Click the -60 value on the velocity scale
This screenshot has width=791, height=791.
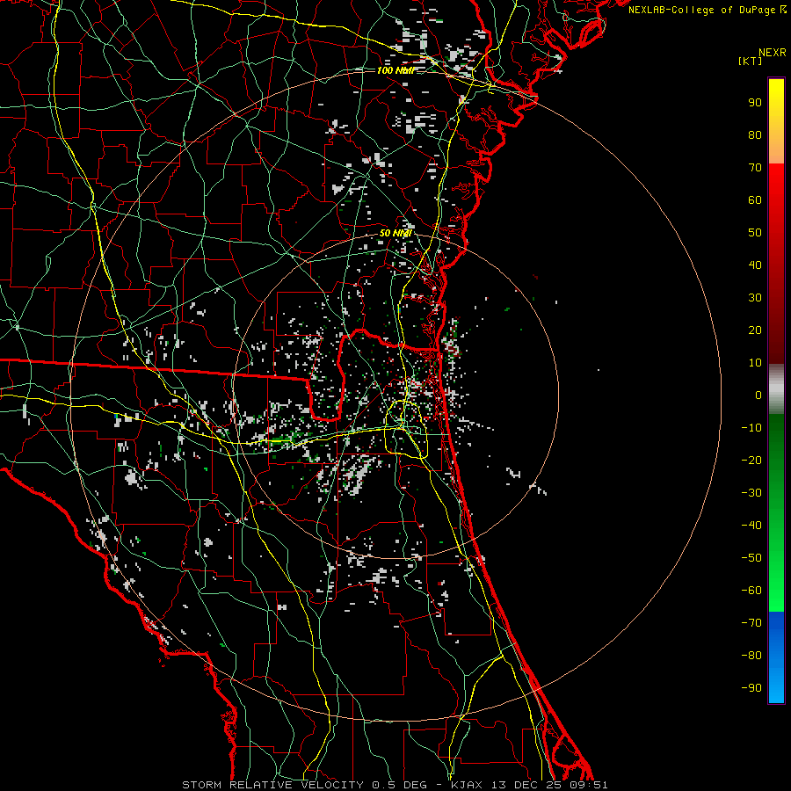click(751, 591)
